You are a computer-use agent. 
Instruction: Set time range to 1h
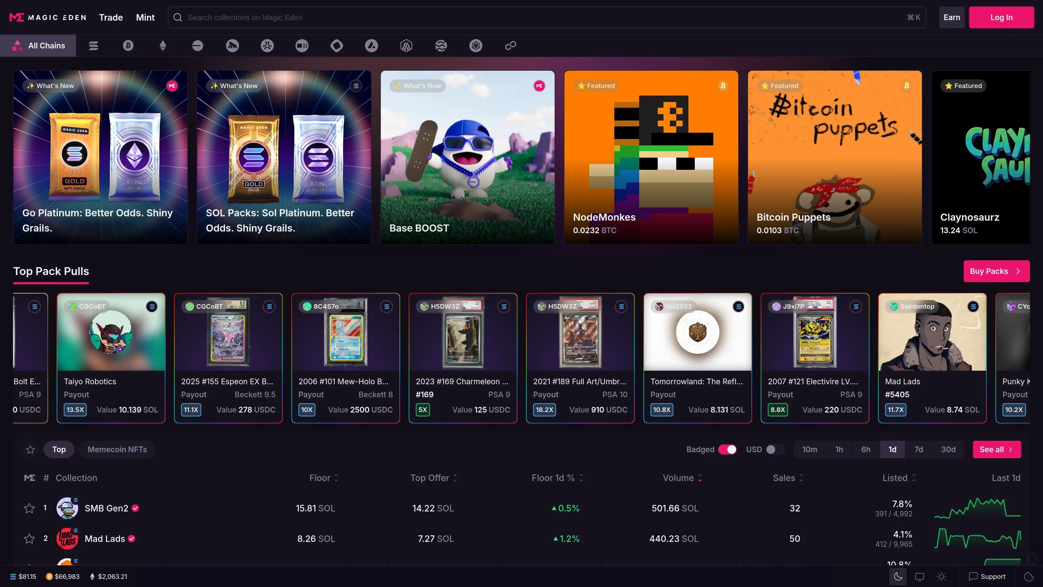coord(839,450)
